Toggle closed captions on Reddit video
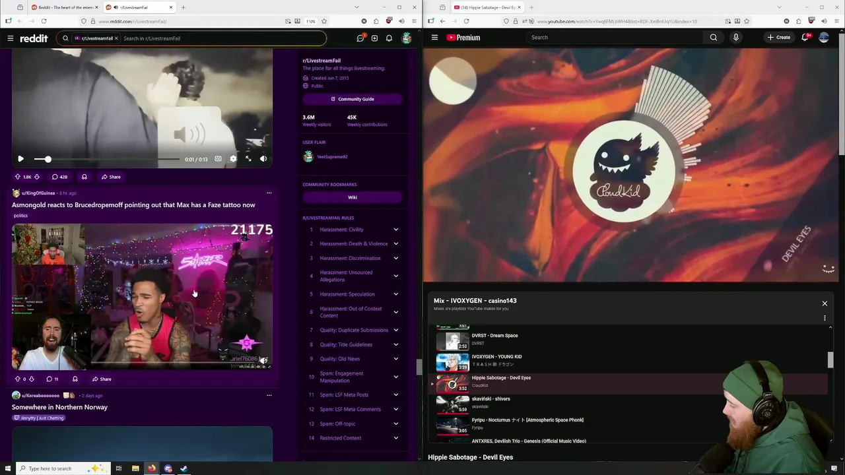Image resolution: width=845 pixels, height=475 pixels. click(x=218, y=159)
